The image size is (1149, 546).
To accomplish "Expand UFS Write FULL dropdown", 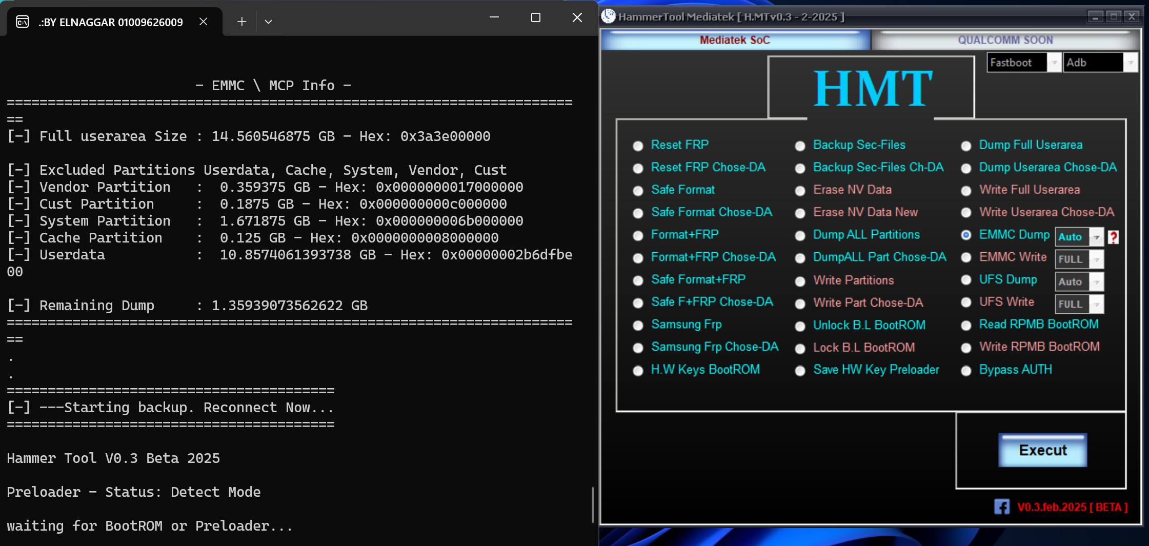I will click(x=1096, y=304).
